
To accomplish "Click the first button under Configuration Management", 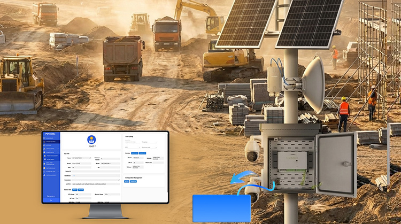I will tap(127, 181).
